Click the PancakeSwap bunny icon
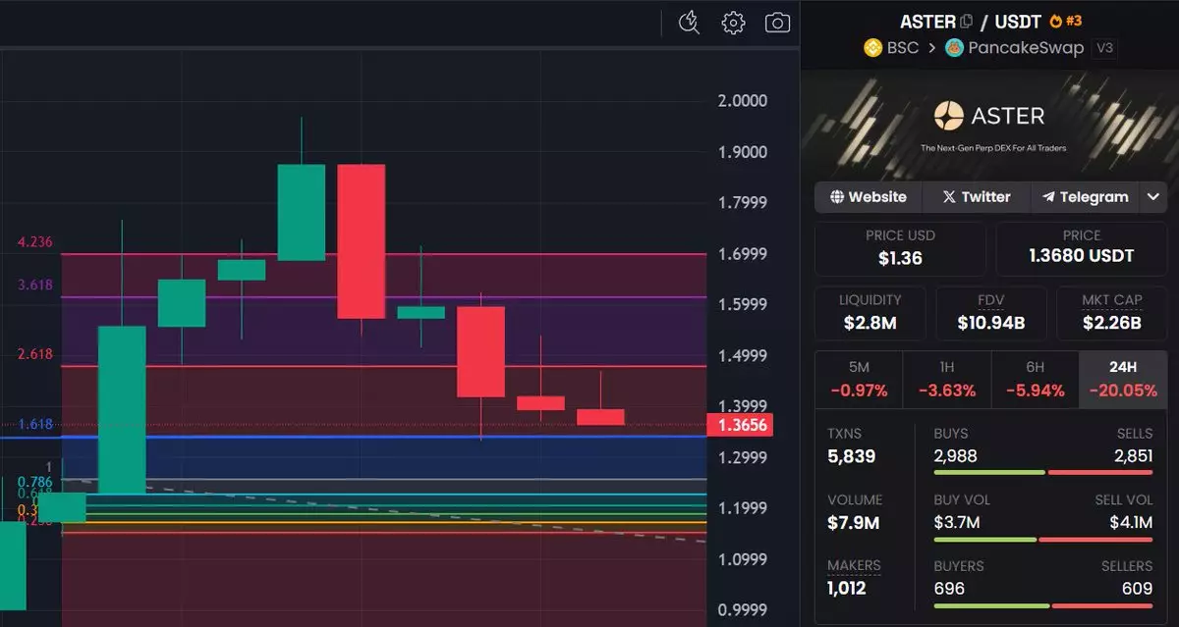Image resolution: width=1179 pixels, height=627 pixels. (954, 47)
